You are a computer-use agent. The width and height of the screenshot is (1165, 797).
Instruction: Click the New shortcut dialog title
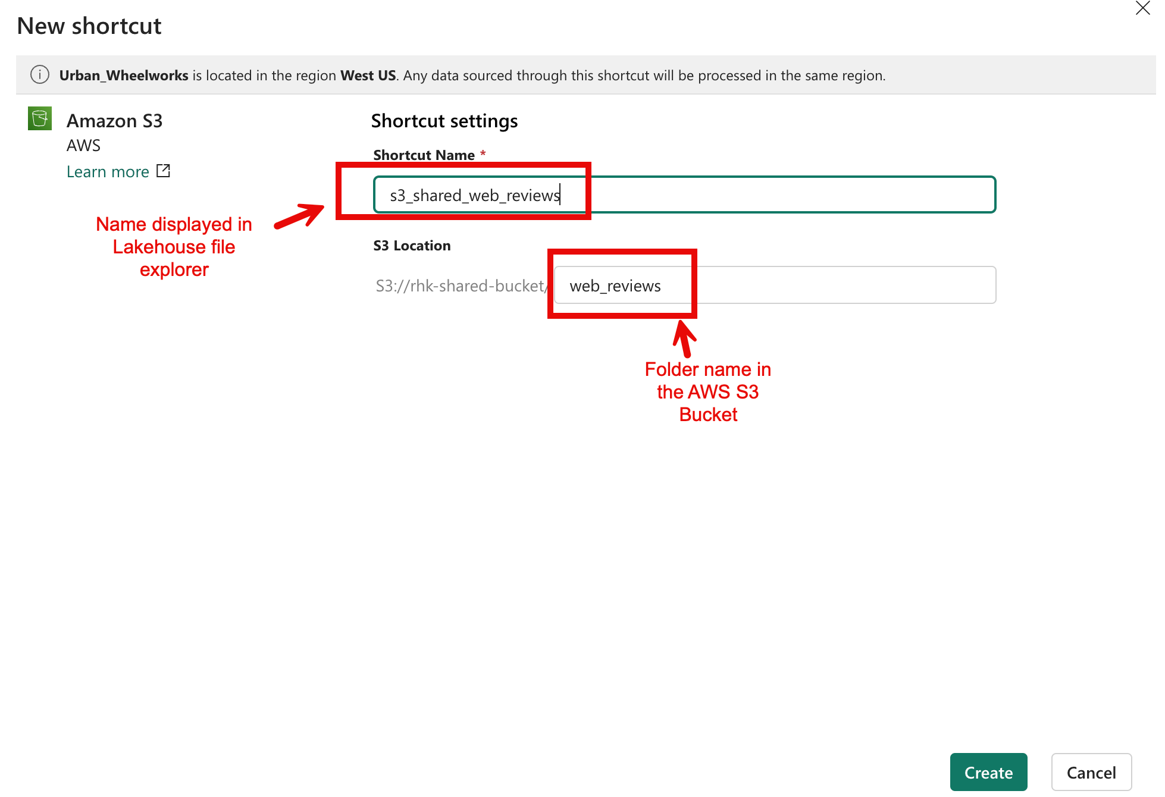point(89,26)
